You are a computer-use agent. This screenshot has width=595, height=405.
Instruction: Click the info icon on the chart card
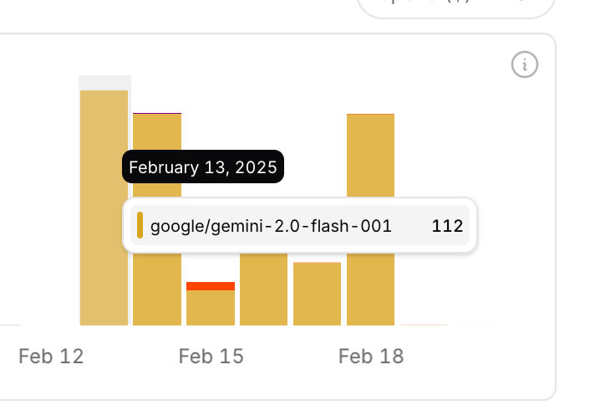coord(524,64)
